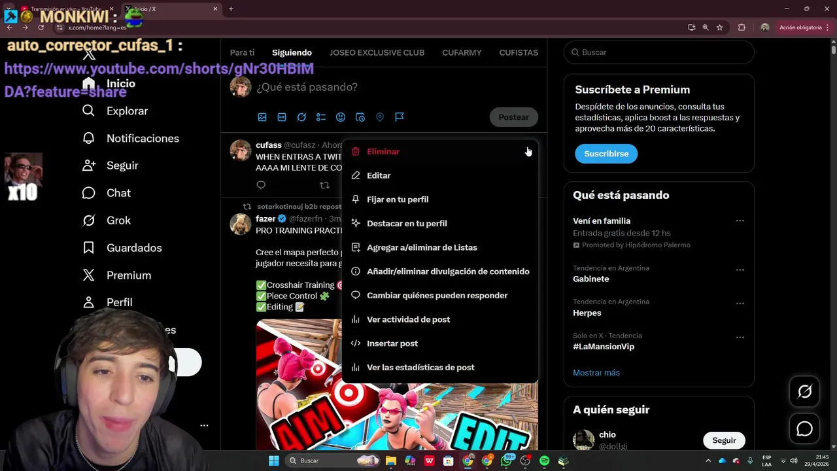Open a new browser tab
Image resolution: width=837 pixels, height=471 pixels.
point(231,9)
